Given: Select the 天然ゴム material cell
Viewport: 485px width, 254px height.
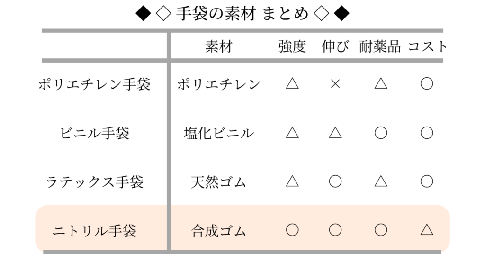Looking at the screenshot, I should (x=219, y=182).
